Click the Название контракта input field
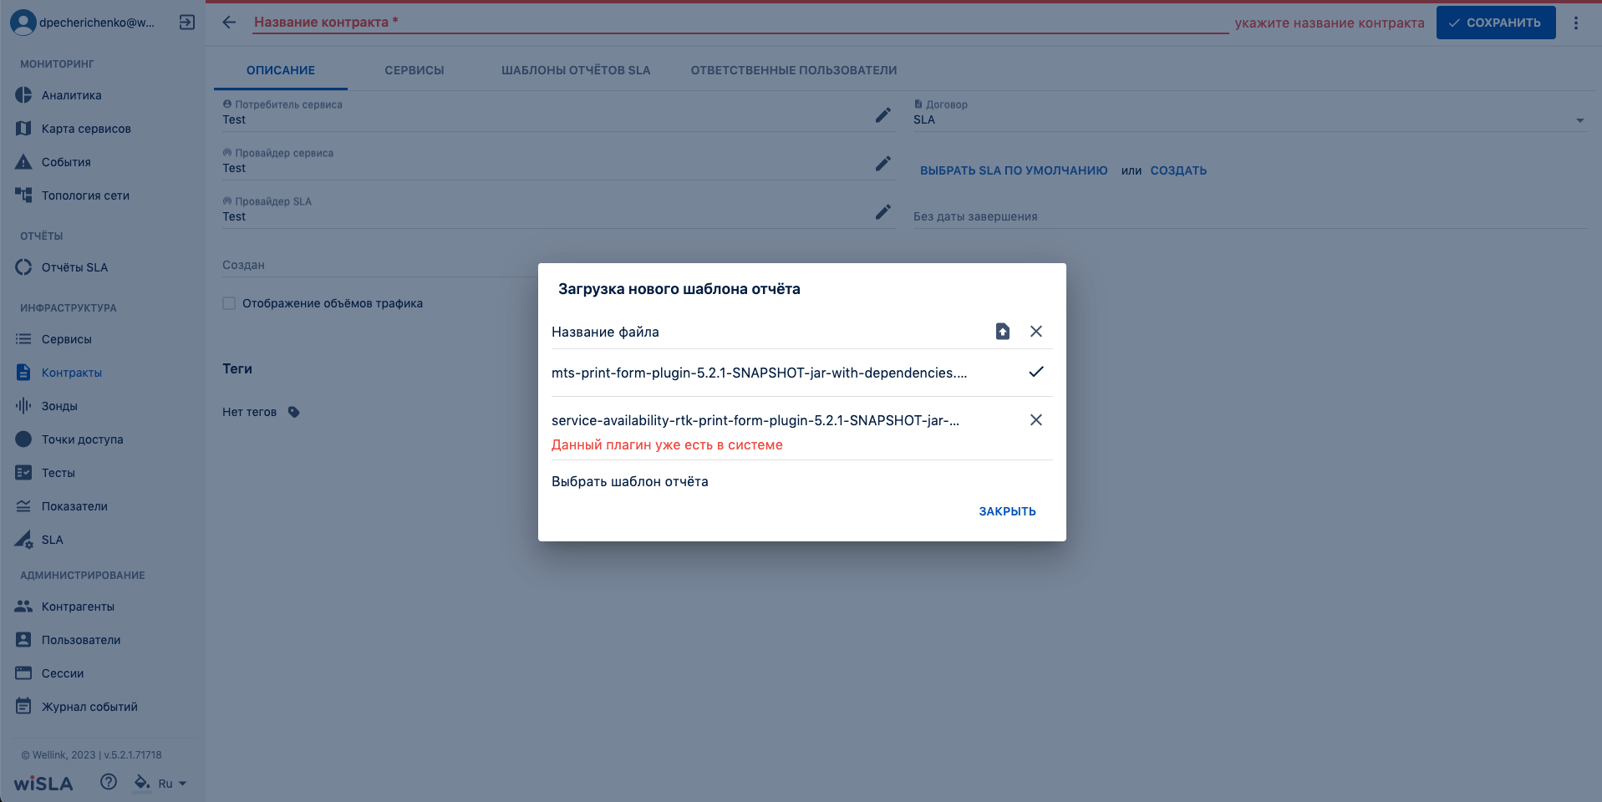 pyautogui.click(x=741, y=23)
